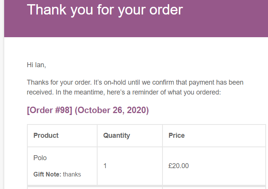Click the word 'order' in the banner title
This screenshot has width=268, height=189.
coord(166,10)
